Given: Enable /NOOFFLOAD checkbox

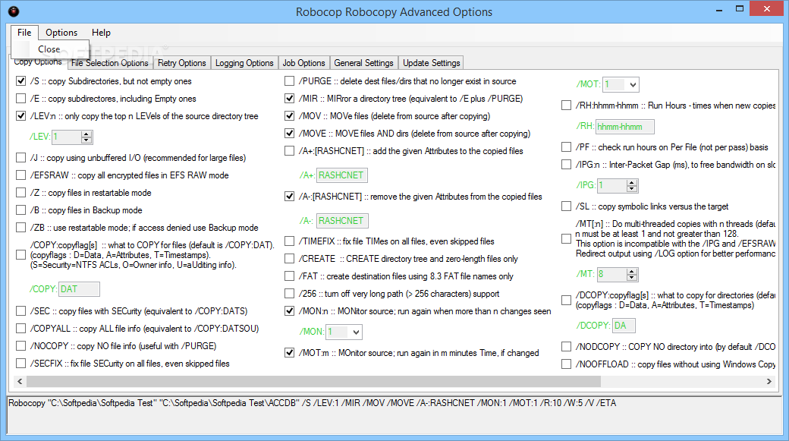Looking at the screenshot, I should point(566,364).
